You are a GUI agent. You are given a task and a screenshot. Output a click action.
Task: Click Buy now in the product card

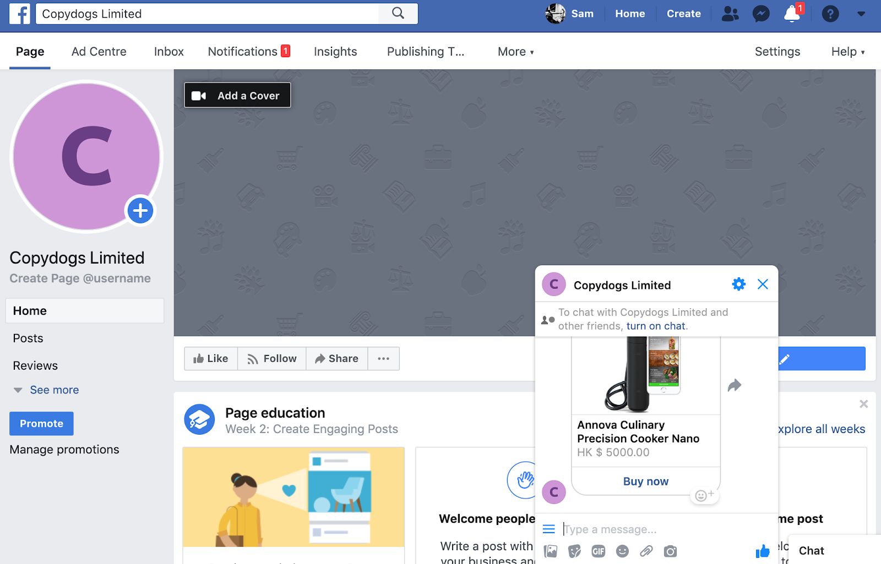coord(646,481)
